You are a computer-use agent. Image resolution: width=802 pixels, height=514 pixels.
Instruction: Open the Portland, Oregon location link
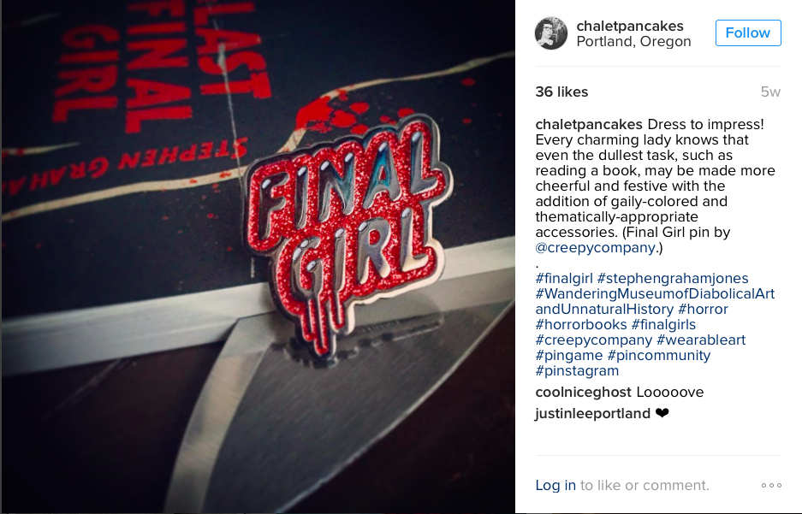pos(633,41)
